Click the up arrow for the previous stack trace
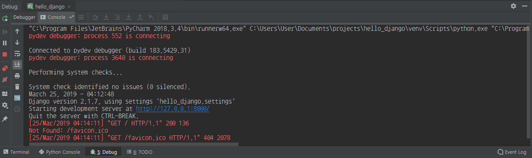This screenshot has width=532, height=158. 17,31
